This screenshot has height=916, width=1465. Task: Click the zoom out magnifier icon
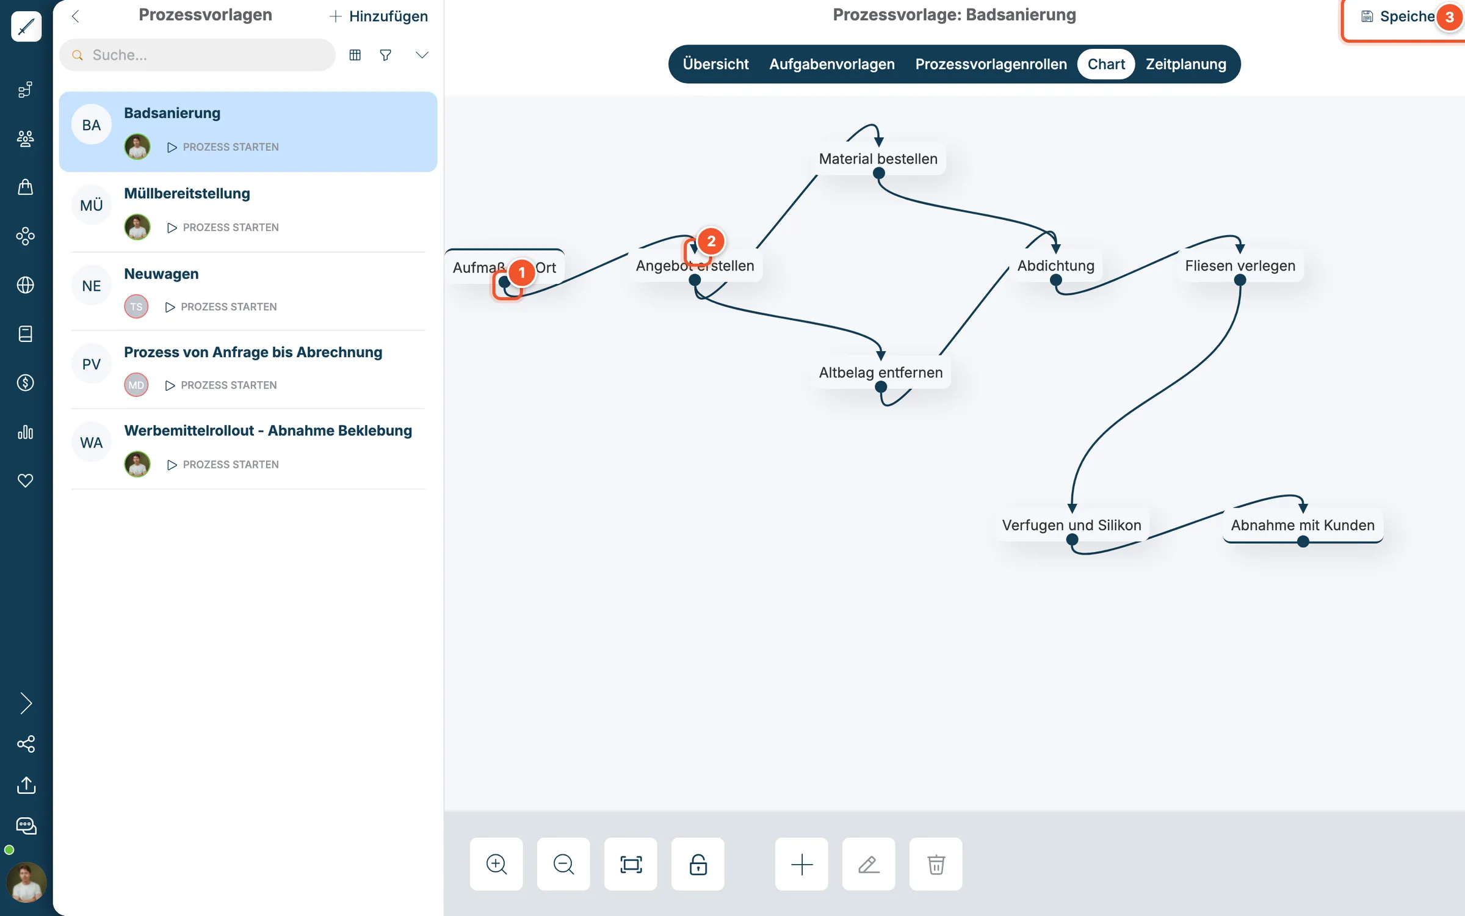pos(563,864)
